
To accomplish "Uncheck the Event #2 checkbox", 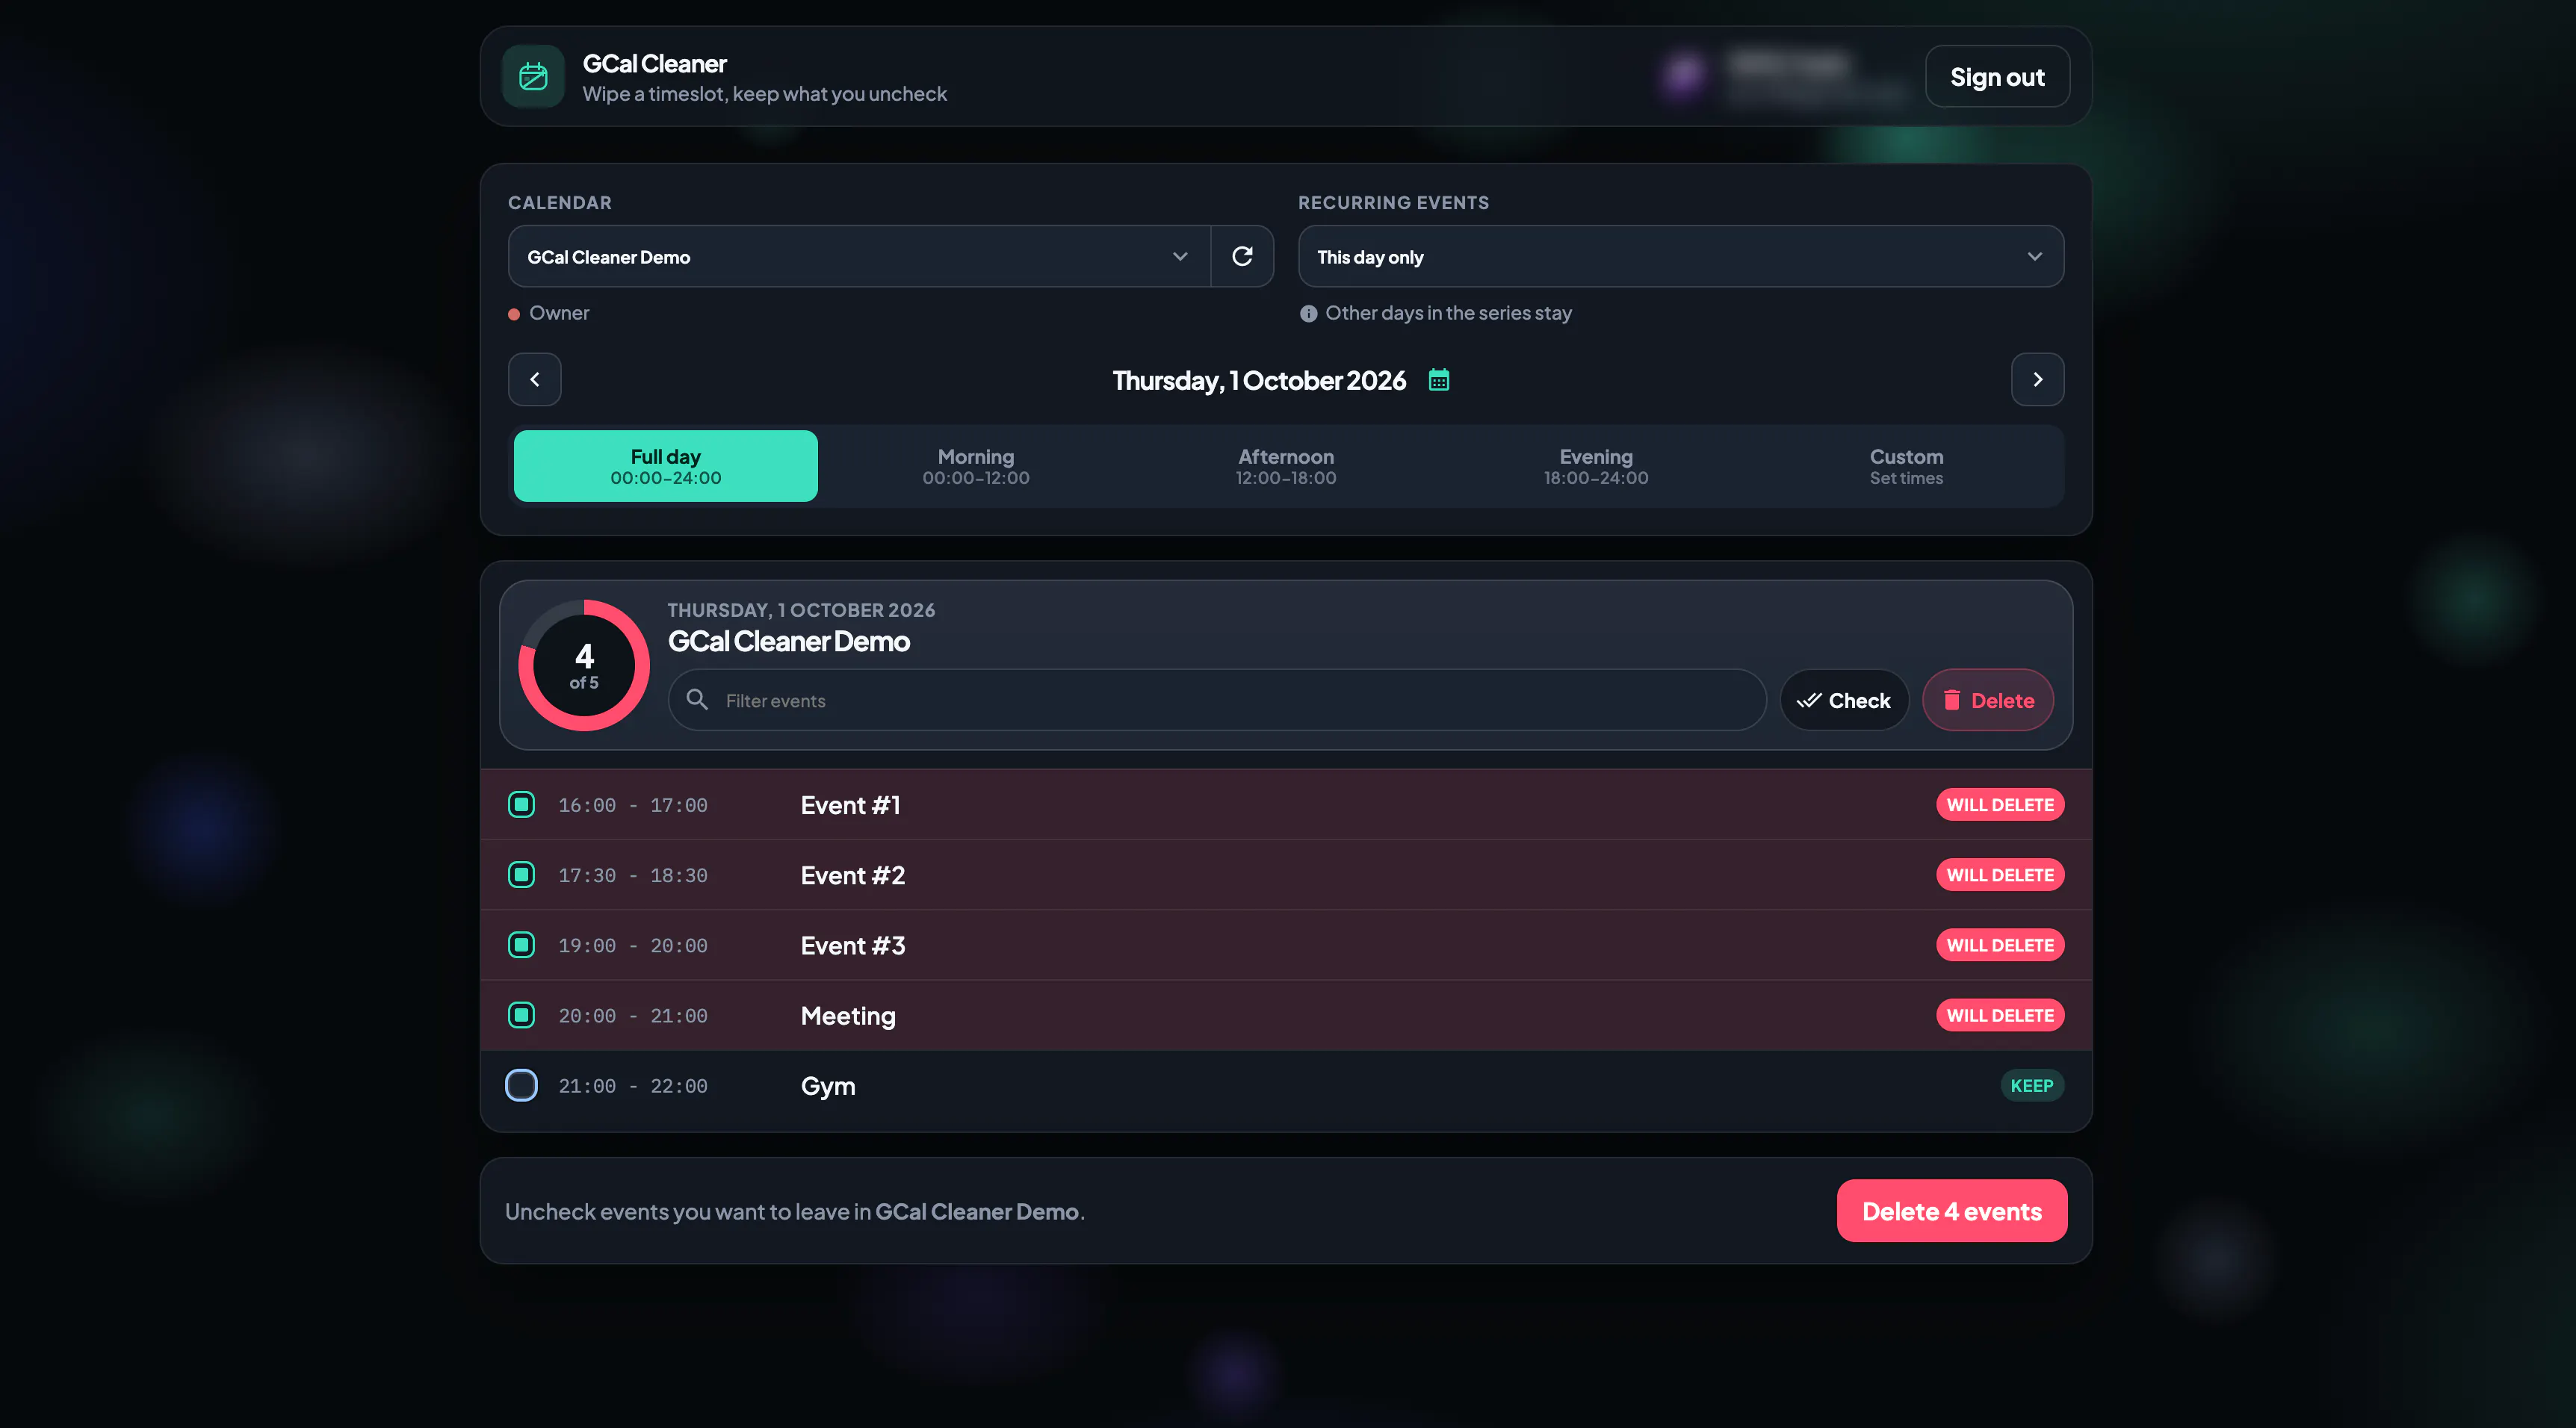I will tap(521, 874).
